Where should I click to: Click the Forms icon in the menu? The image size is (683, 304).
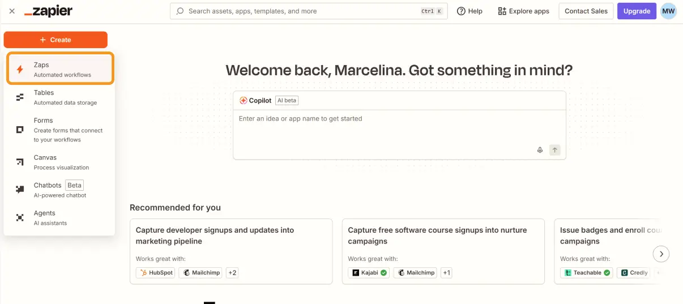click(20, 130)
